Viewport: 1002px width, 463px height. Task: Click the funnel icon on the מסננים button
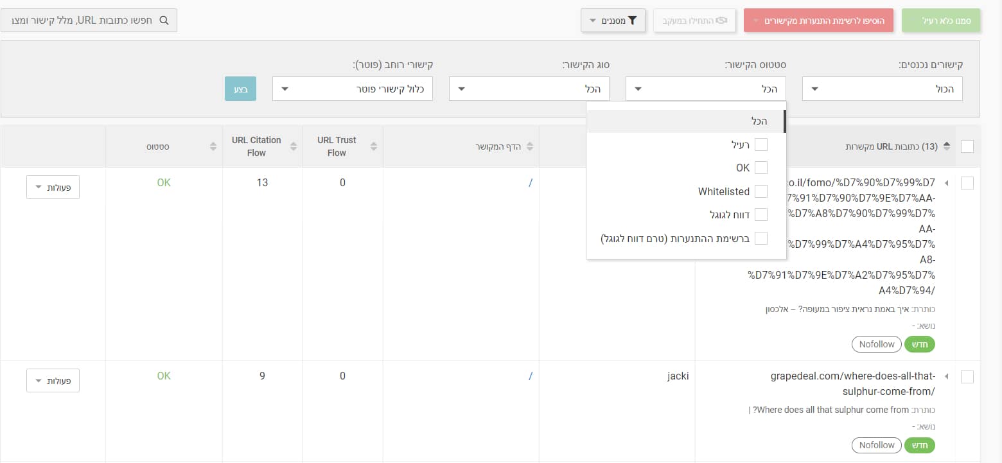(632, 21)
